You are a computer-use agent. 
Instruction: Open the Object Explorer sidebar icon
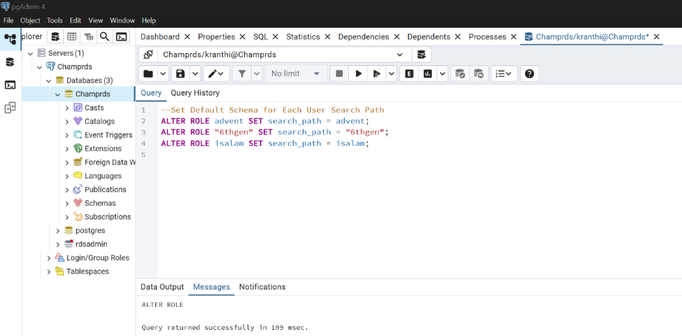[x=10, y=39]
